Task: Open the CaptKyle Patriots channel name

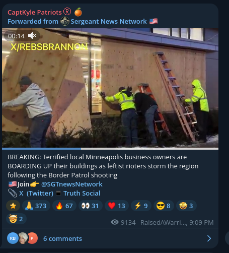Action: [x=35, y=13]
